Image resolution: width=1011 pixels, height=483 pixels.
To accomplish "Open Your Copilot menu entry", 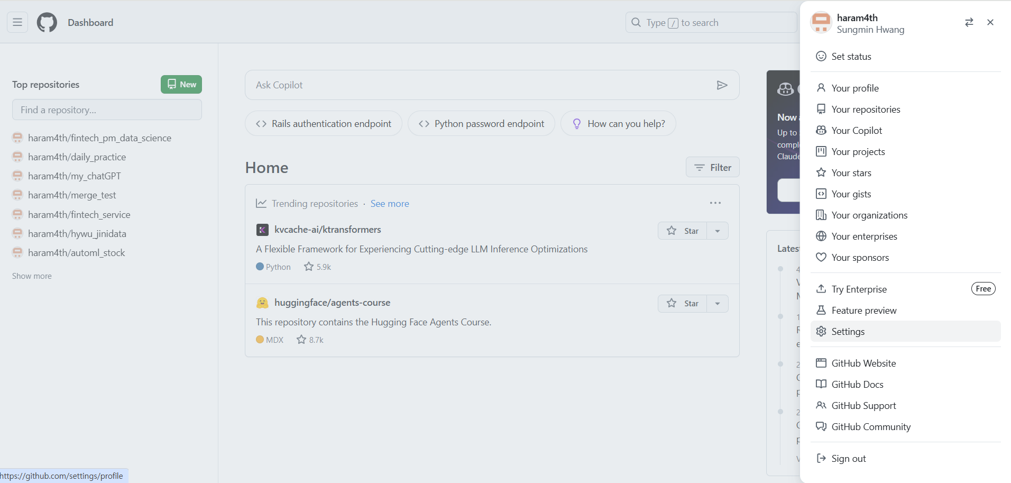I will [x=905, y=130].
